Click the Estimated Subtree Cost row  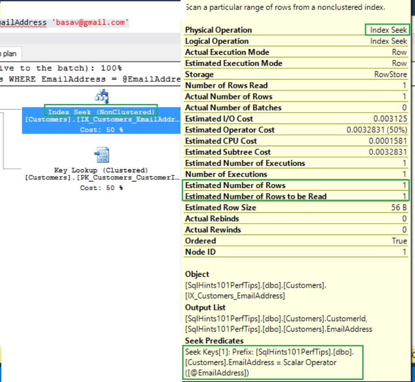(296, 152)
